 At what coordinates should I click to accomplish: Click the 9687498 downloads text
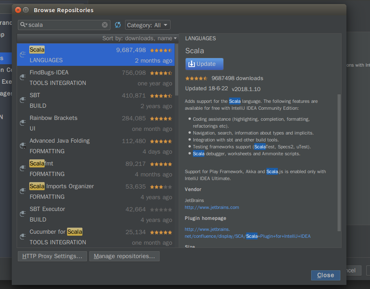coord(237,78)
